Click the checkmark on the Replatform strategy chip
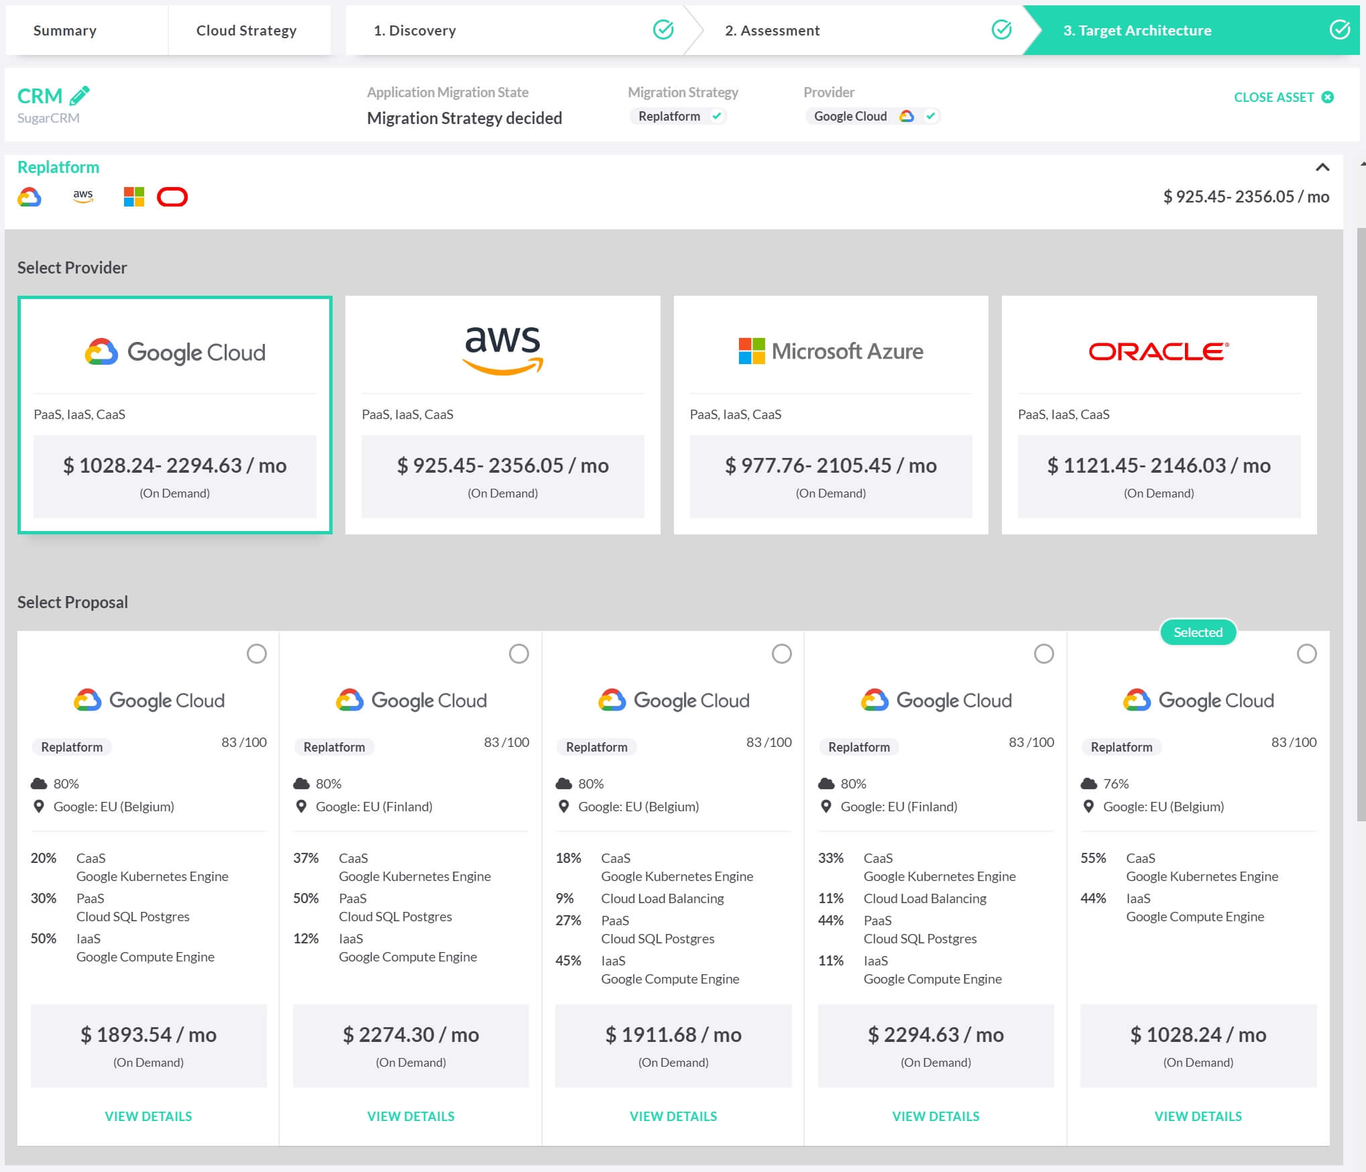 (x=717, y=116)
